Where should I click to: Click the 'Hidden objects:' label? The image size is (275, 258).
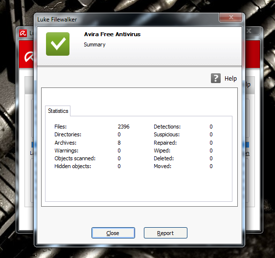73,166
